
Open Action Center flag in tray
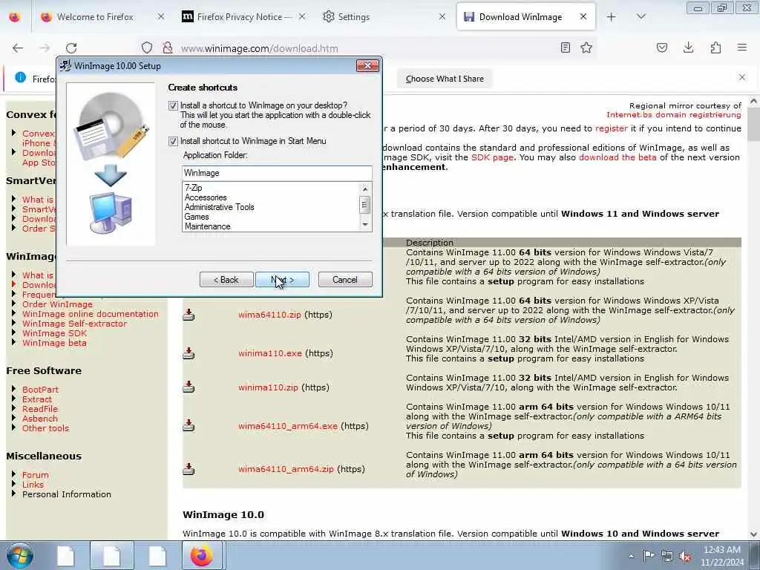[649, 556]
